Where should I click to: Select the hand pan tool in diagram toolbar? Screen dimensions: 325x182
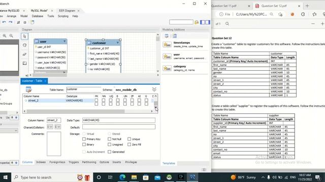point(24,45)
